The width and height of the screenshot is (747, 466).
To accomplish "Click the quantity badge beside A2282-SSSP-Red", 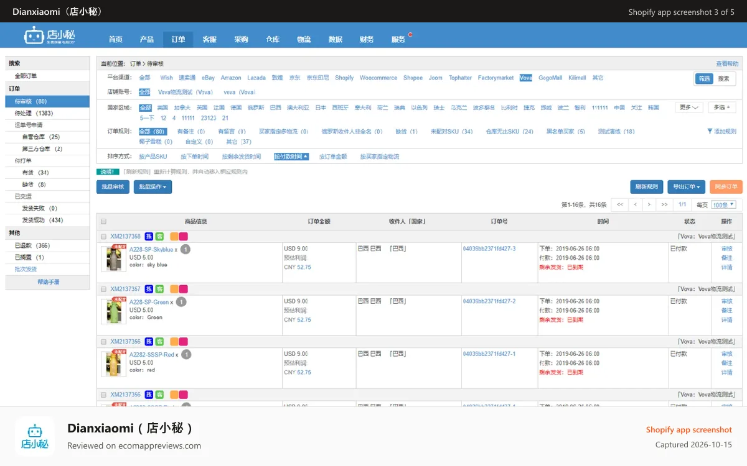I will (x=186, y=354).
